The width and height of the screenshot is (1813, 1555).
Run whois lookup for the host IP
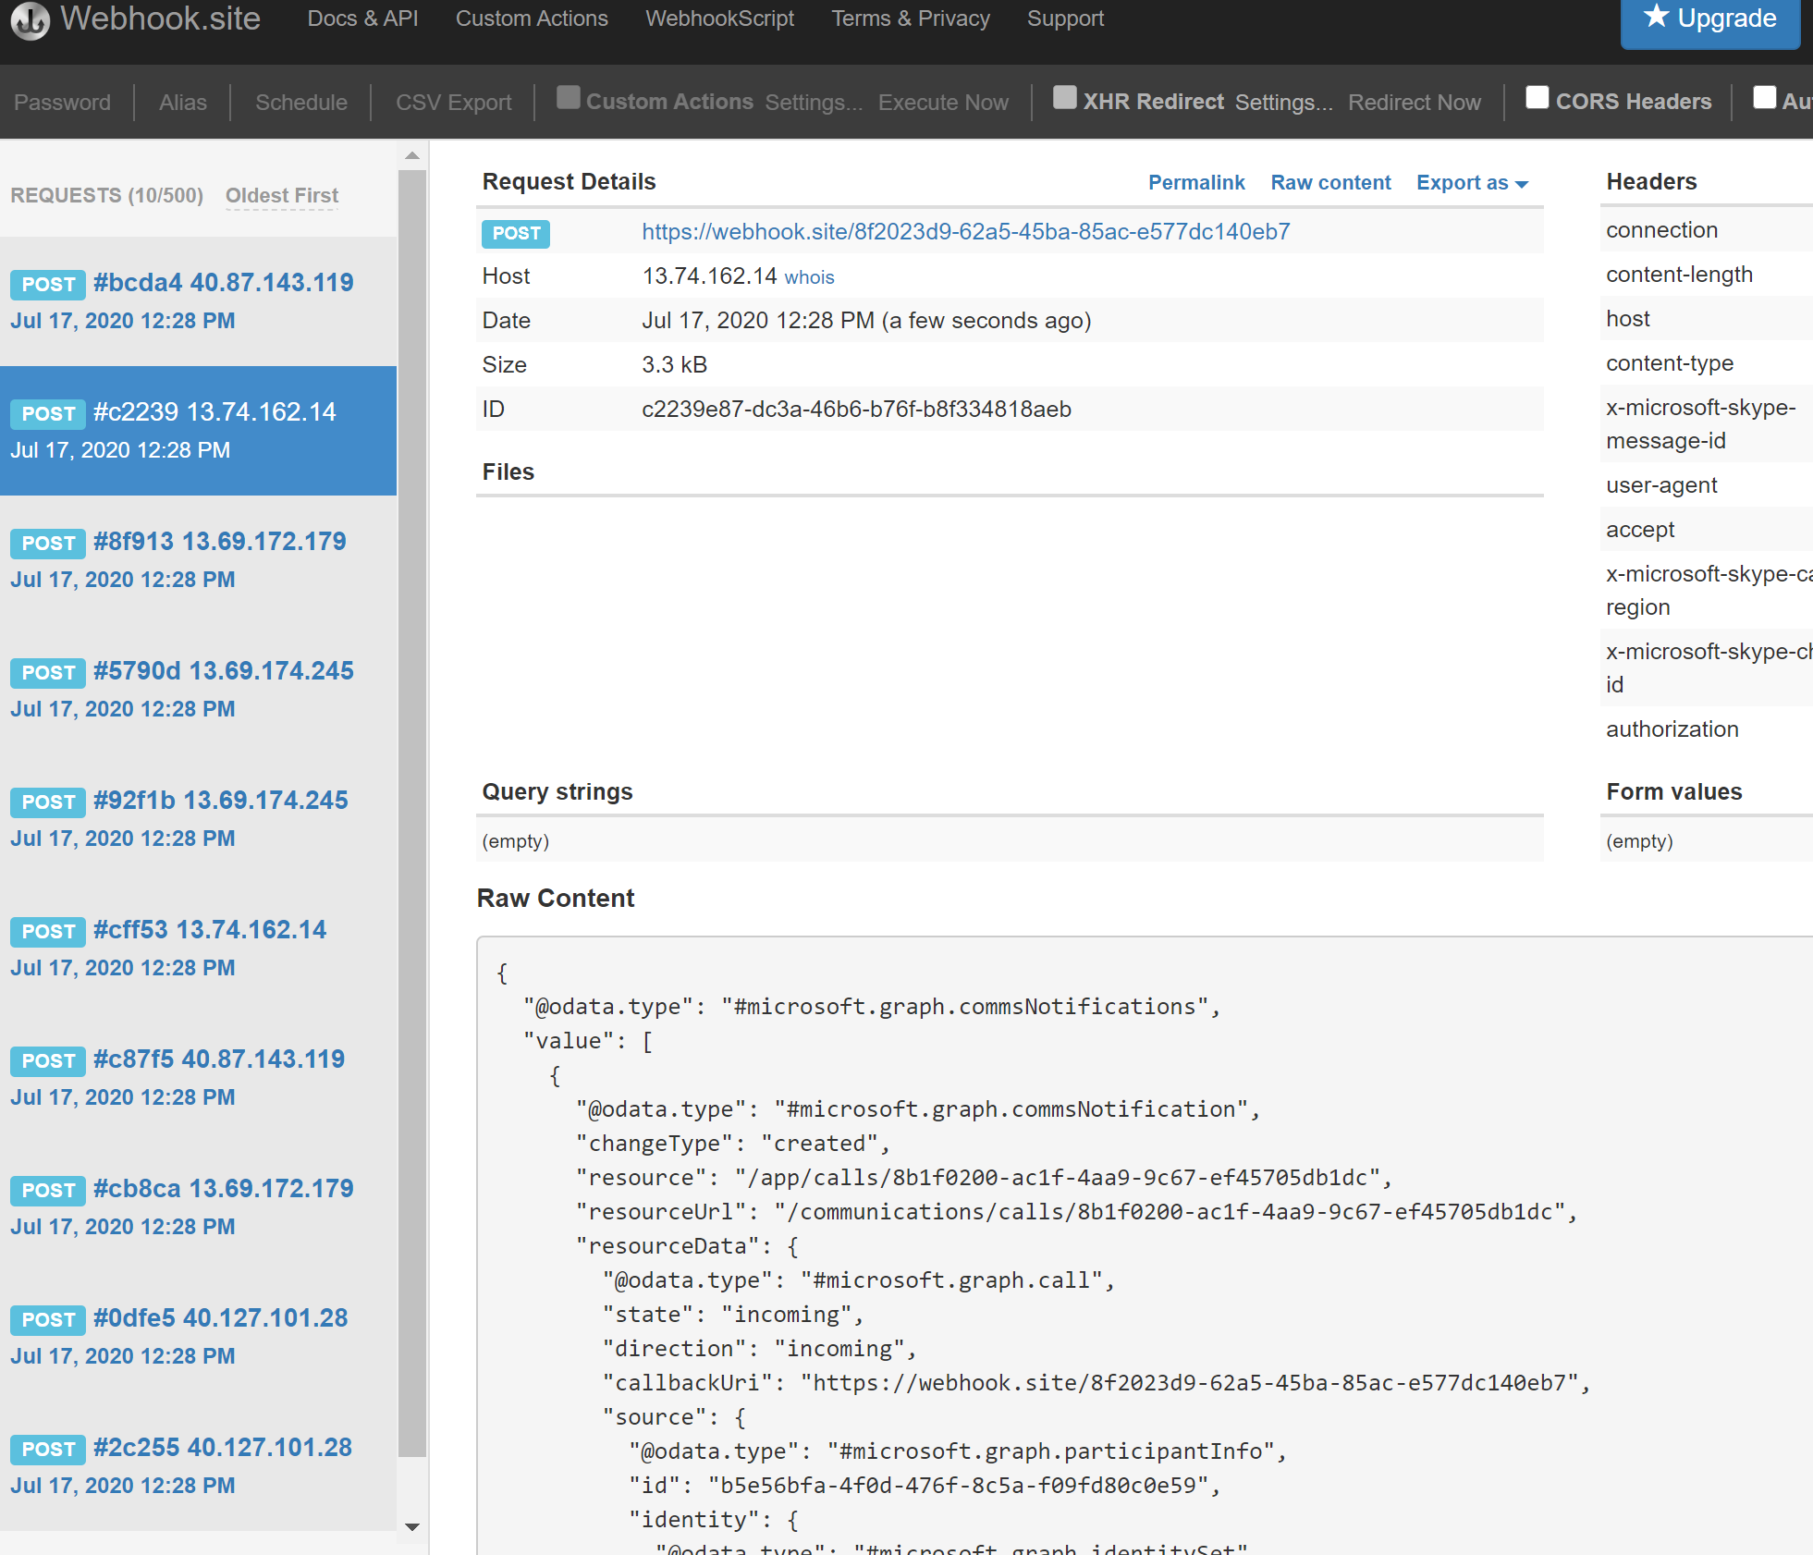(809, 276)
